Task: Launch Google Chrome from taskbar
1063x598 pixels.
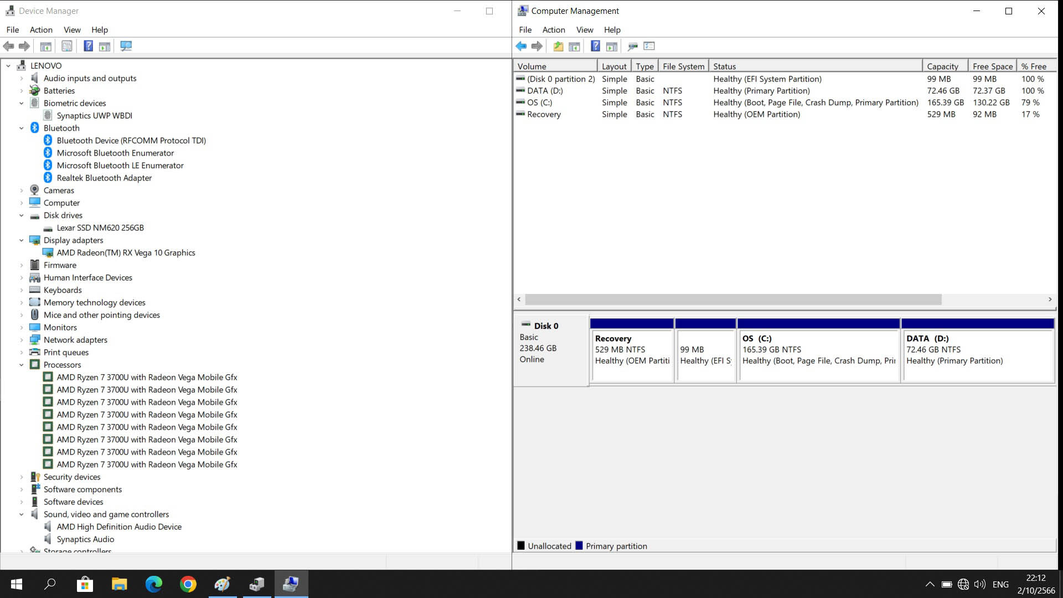Action: coord(188,584)
